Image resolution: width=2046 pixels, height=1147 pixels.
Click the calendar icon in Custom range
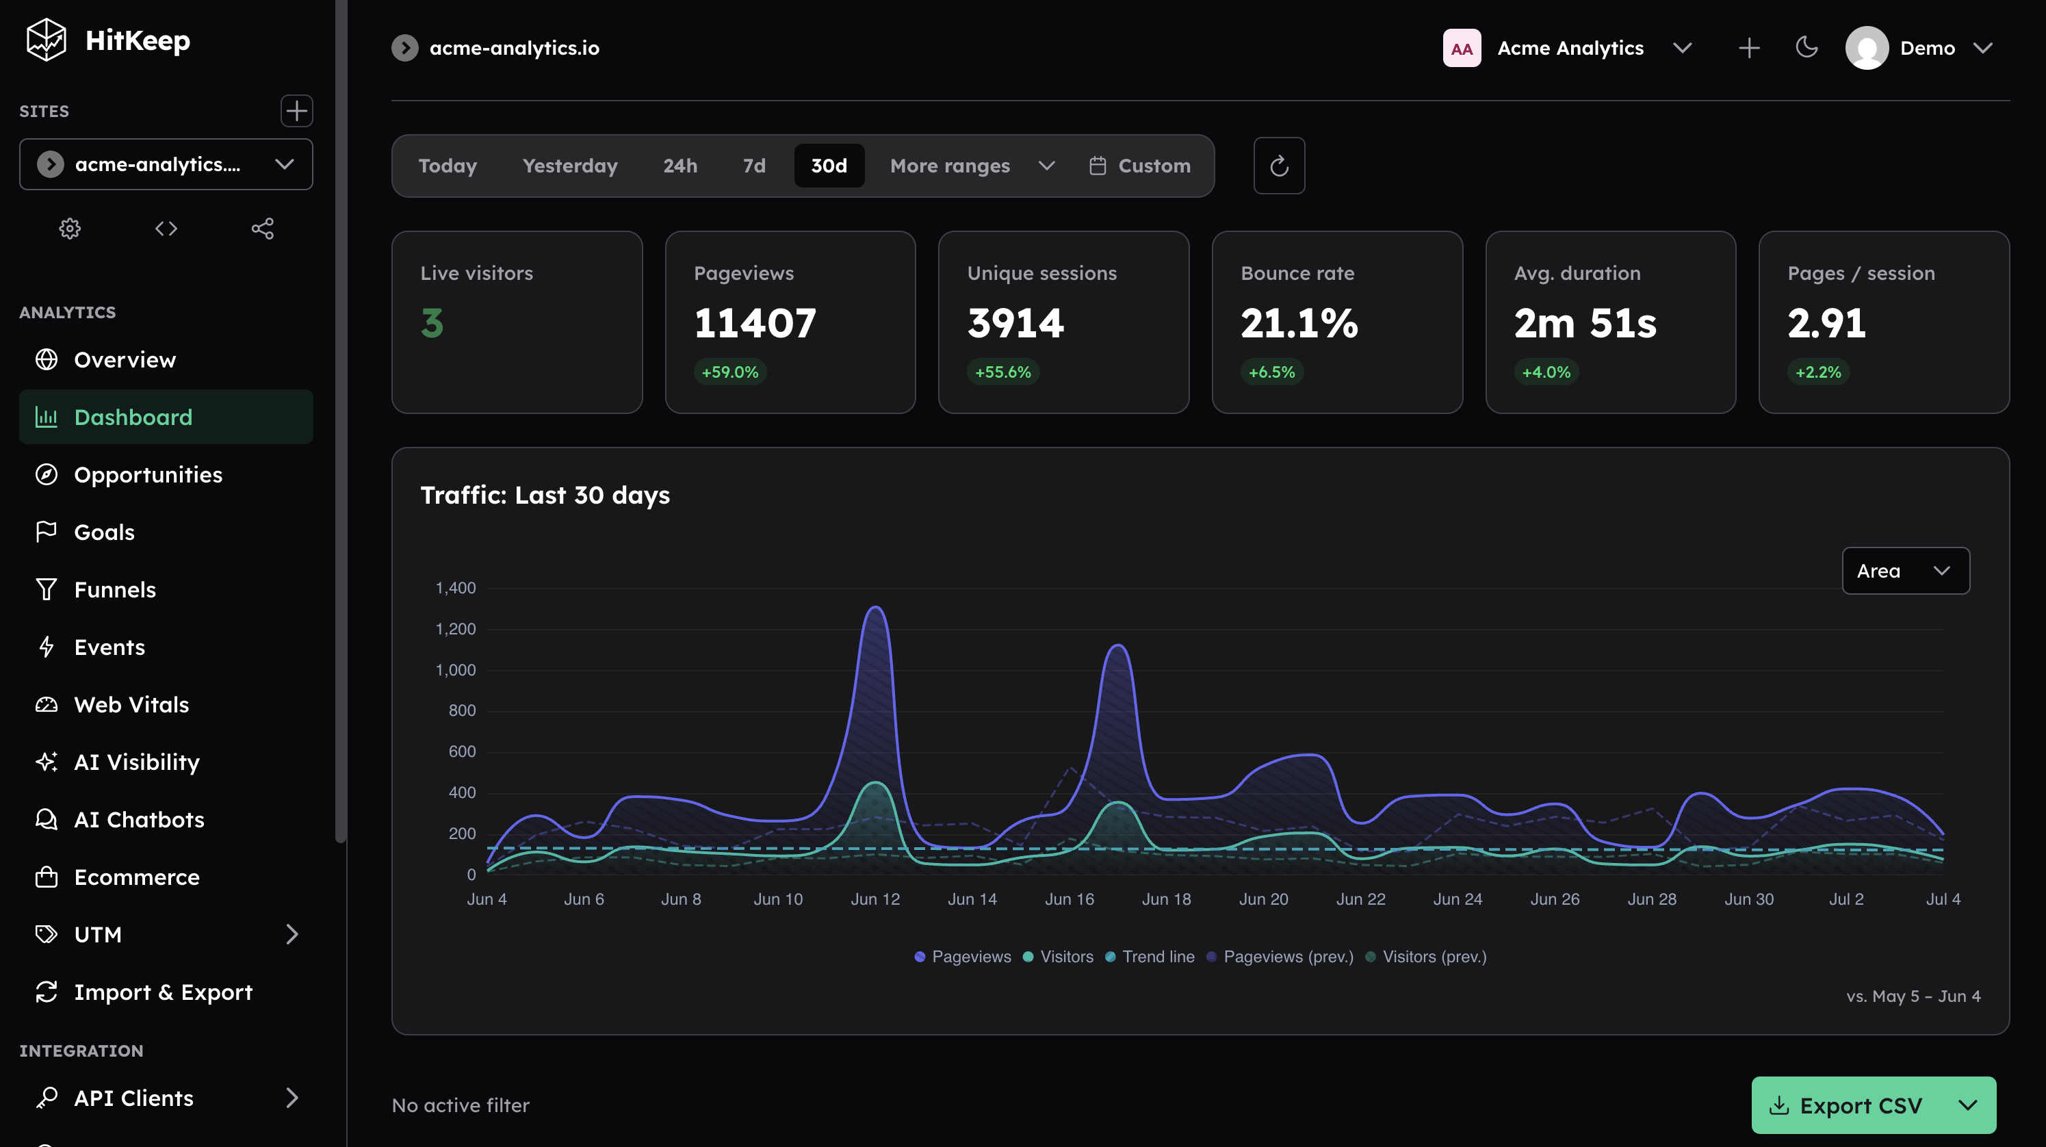click(x=1098, y=166)
